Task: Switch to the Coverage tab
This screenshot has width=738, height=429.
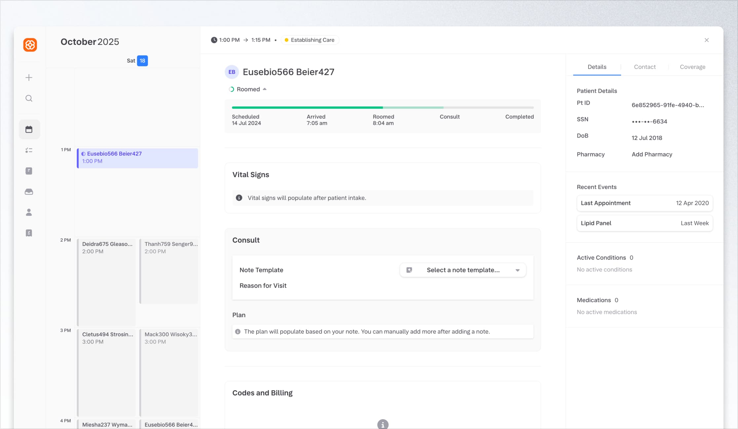Action: click(x=692, y=67)
